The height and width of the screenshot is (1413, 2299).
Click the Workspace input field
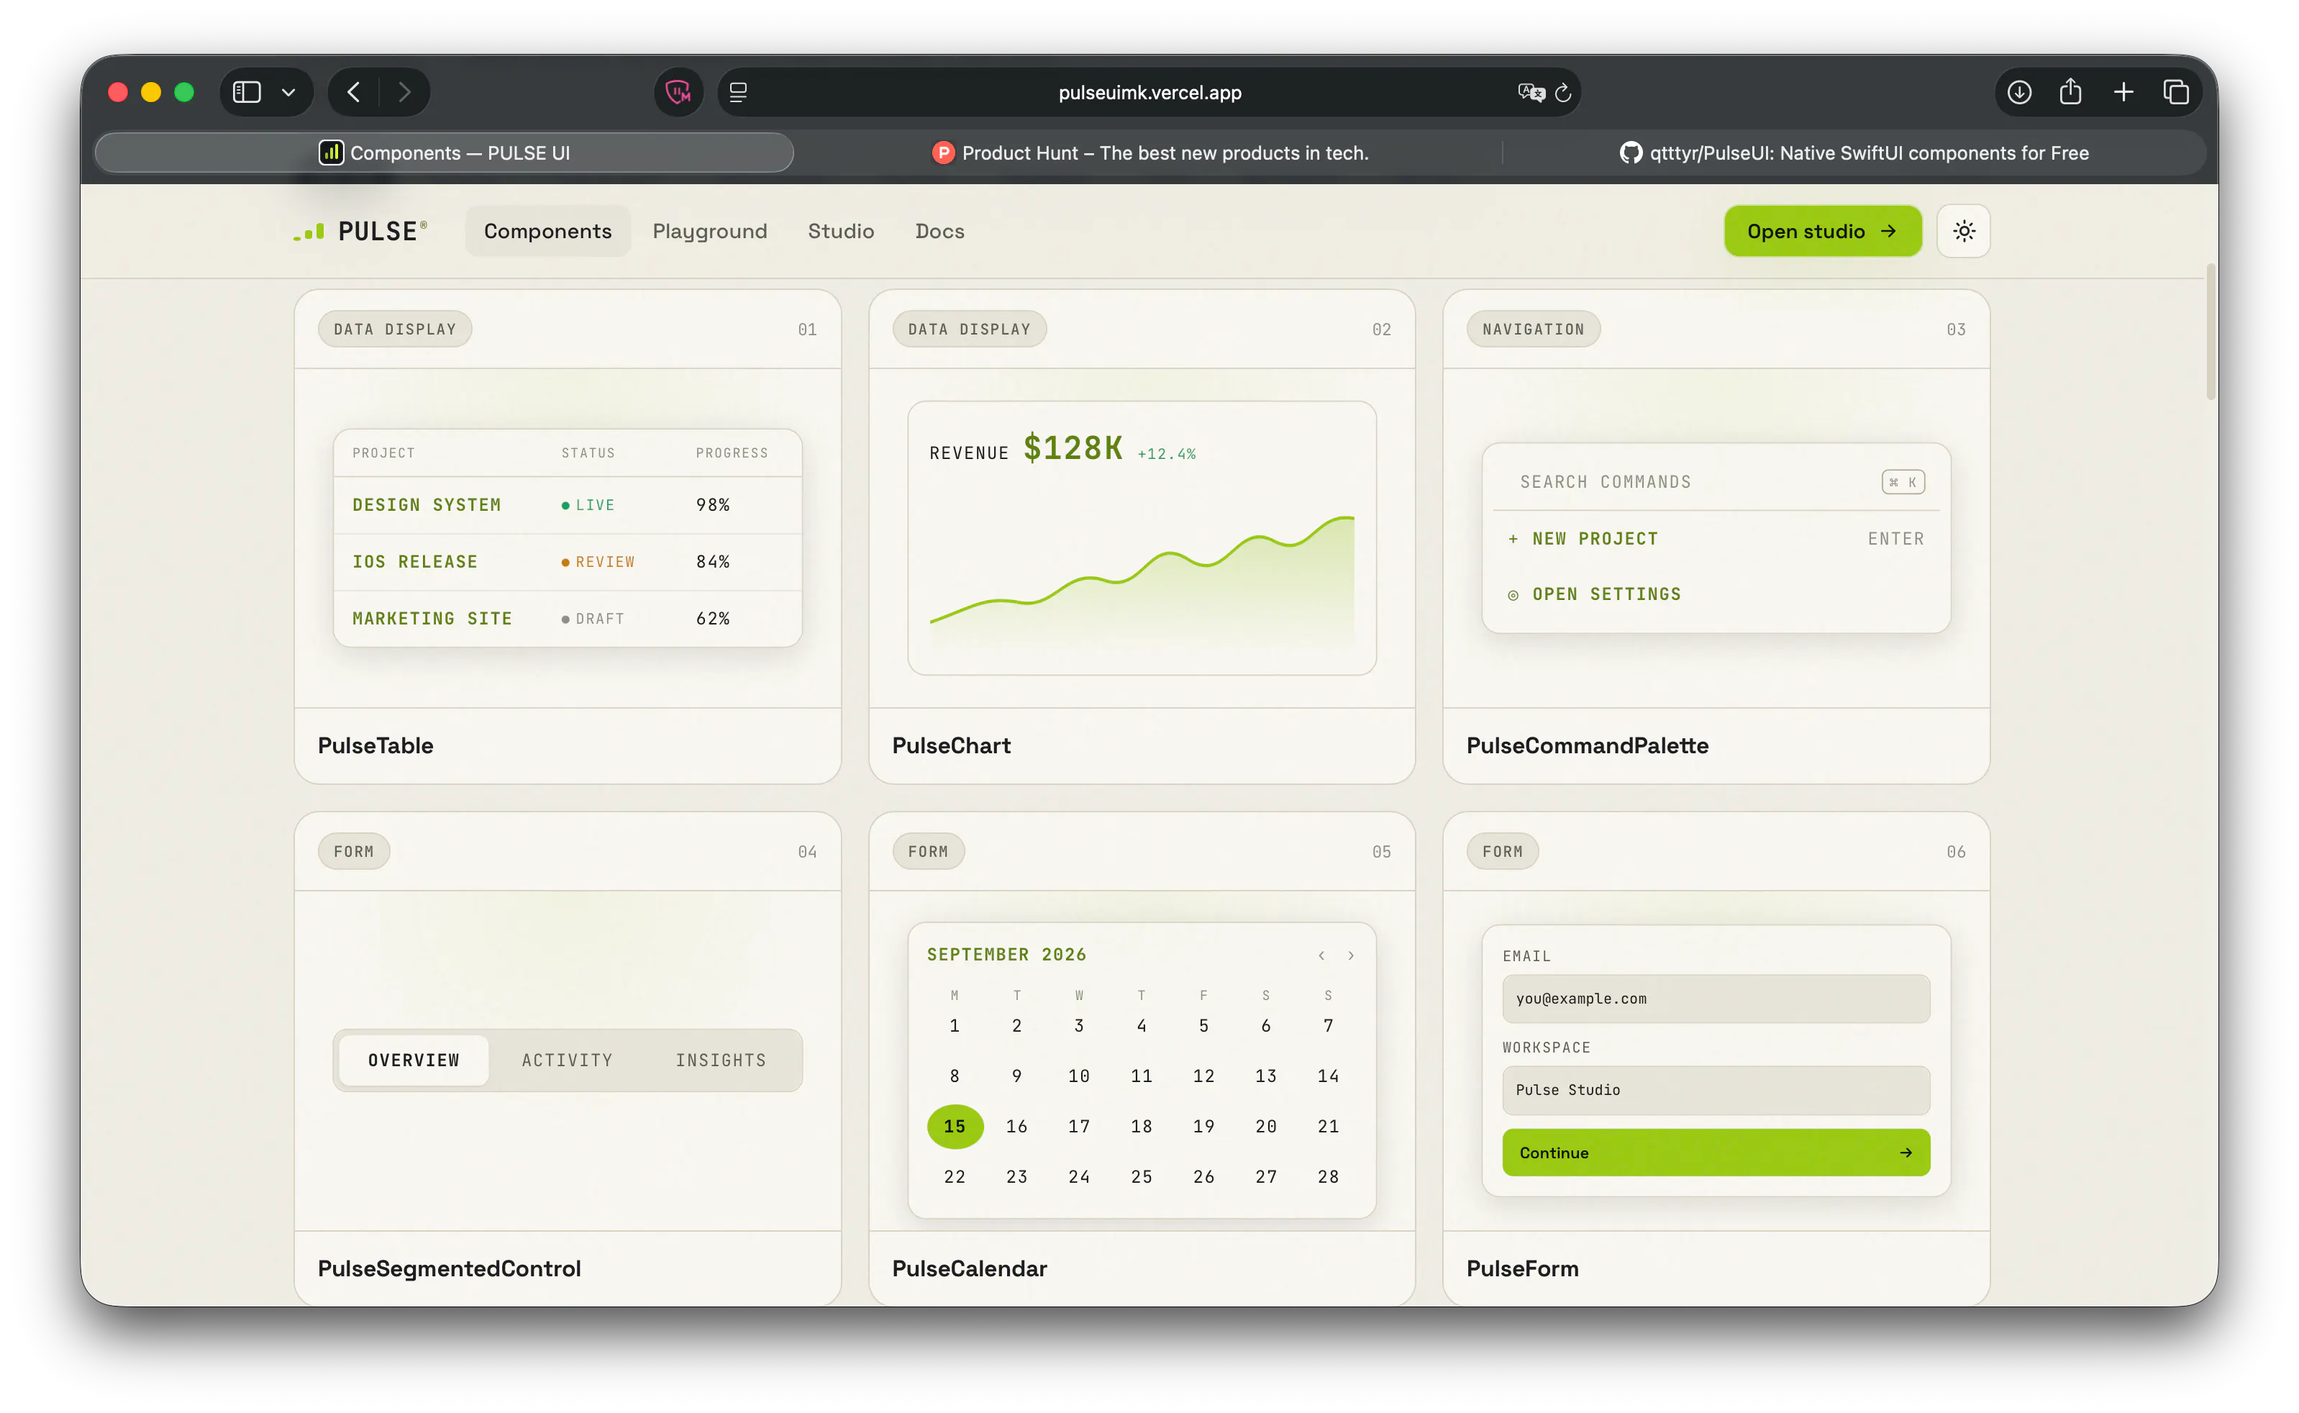pyautogui.click(x=1715, y=1090)
